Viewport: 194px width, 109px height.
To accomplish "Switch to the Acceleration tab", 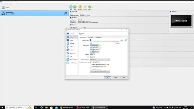I will 99,37.
